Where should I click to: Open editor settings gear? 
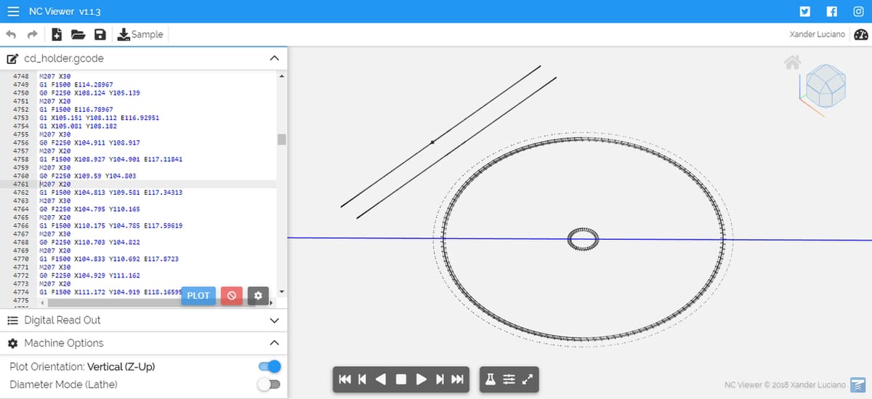click(x=258, y=296)
